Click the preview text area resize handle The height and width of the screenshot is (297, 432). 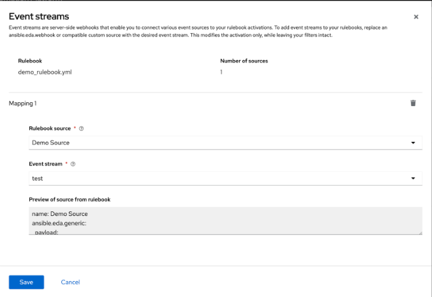[420, 232]
